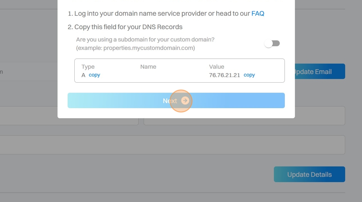Screen dimensions: 362x202
Task: Click the arrow icon on the Next button
Action: click(185, 101)
